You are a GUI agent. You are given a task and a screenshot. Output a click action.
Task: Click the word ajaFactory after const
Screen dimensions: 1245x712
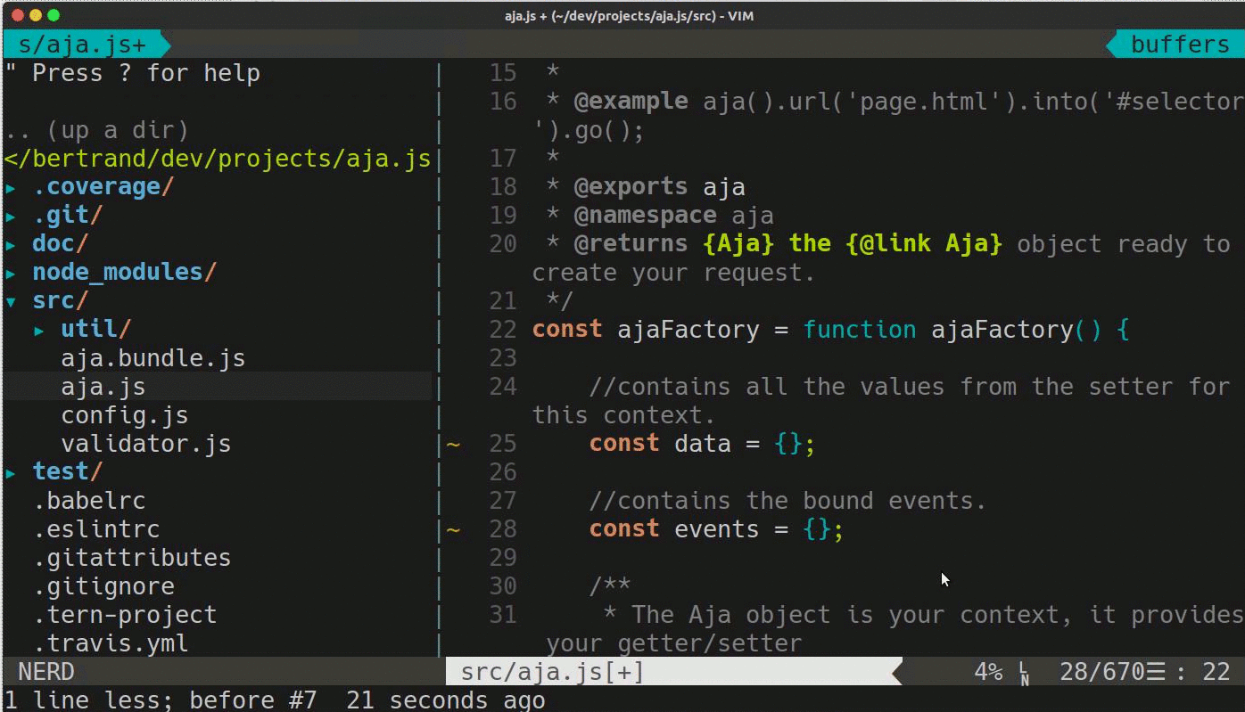coord(688,330)
